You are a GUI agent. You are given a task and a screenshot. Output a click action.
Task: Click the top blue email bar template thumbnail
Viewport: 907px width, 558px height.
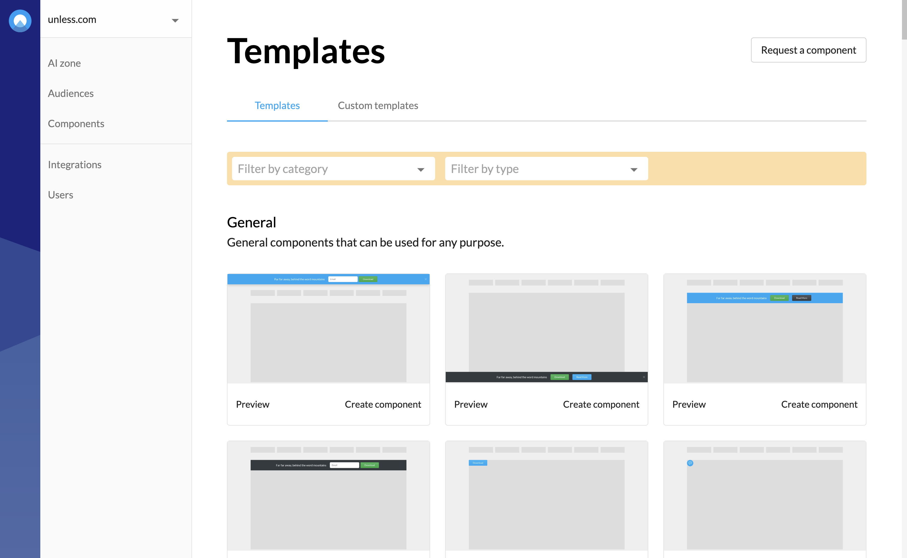328,328
